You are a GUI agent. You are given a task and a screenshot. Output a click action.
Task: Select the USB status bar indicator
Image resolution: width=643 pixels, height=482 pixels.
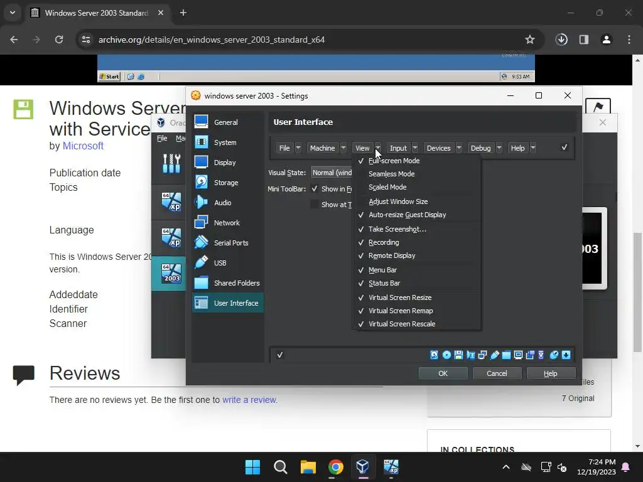(495, 355)
